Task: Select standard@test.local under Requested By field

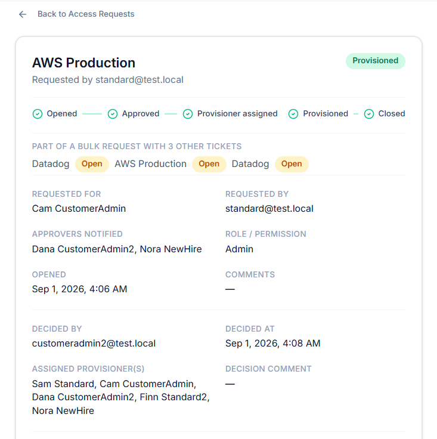Action: click(269, 209)
